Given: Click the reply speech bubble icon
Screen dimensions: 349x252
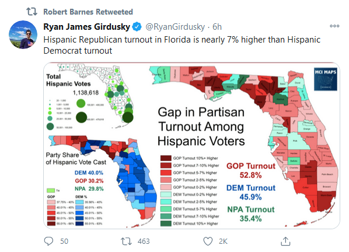Looking at the screenshot, I should click(48, 241).
